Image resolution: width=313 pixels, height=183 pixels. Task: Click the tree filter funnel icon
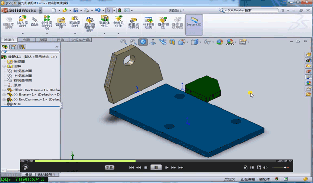[x=5, y=52]
